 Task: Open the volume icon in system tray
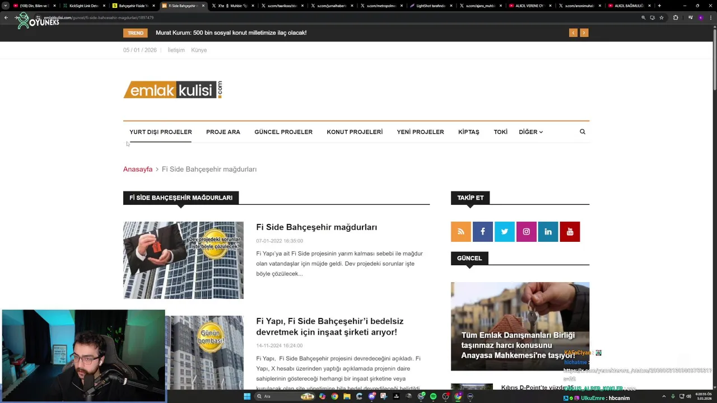coord(688,396)
